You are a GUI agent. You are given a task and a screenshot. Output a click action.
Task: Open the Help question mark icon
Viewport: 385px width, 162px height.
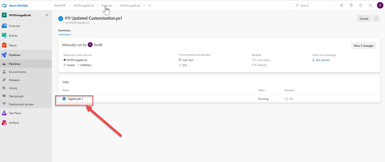tap(360, 5)
